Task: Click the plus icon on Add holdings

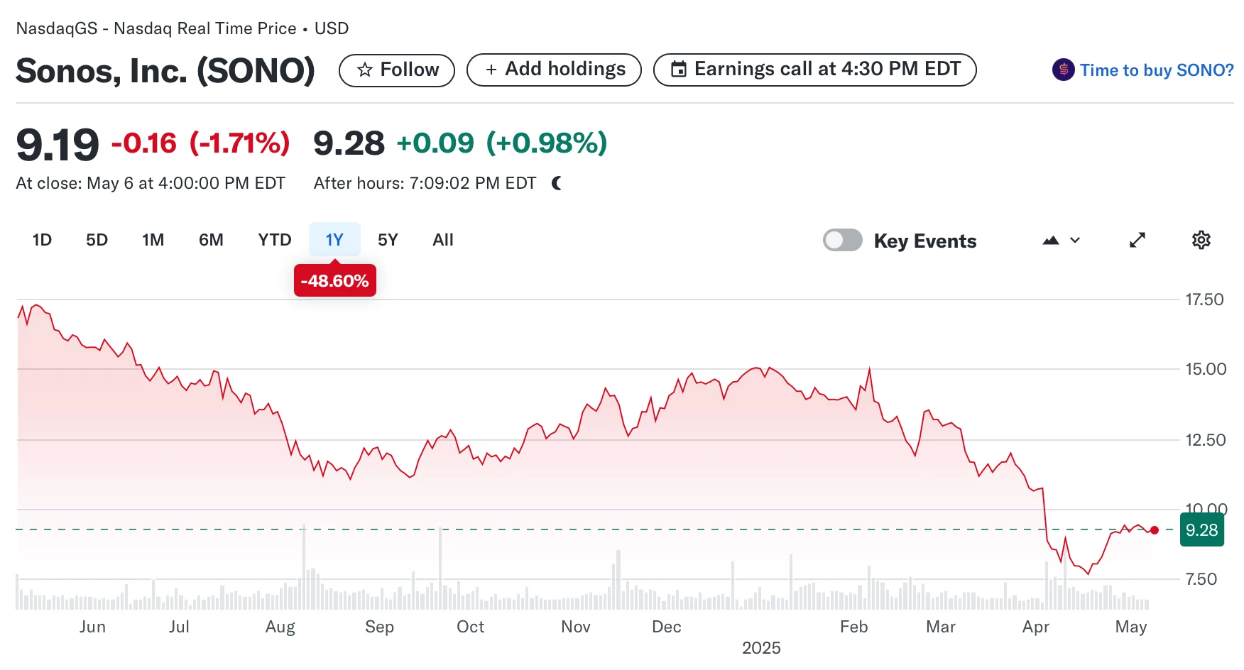Action: tap(491, 70)
